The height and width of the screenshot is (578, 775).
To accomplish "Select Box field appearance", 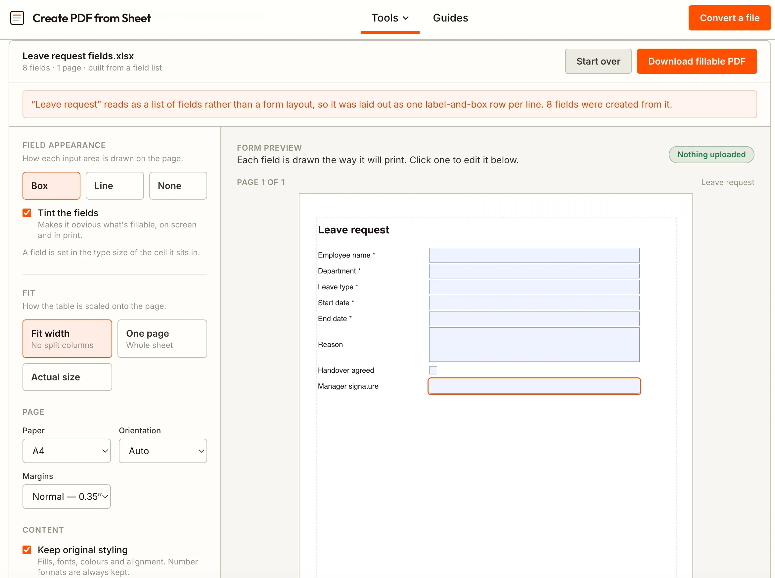I will pyautogui.click(x=51, y=186).
